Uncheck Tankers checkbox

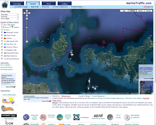(2, 38)
